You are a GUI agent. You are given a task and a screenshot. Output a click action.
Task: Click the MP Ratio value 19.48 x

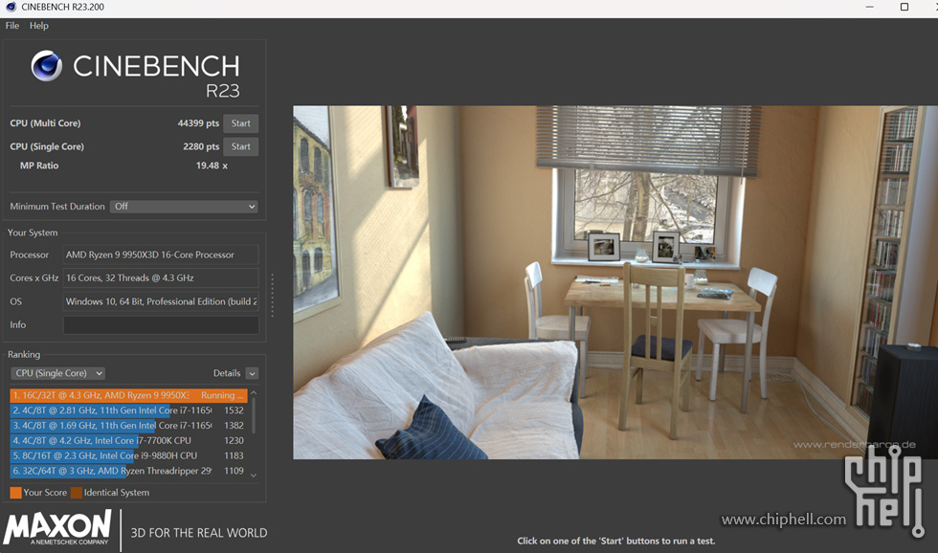pos(212,166)
